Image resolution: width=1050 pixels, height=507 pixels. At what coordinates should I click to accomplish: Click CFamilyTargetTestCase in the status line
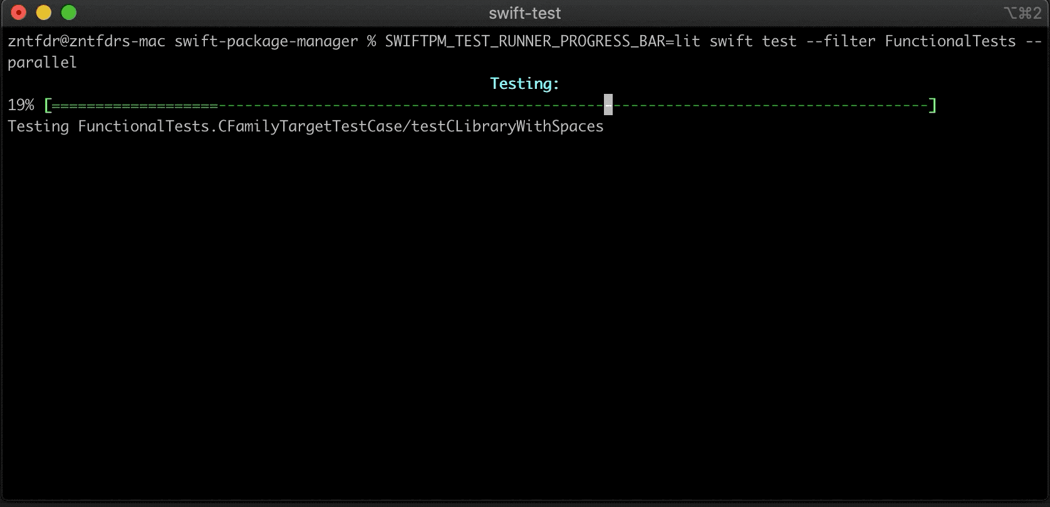tap(310, 126)
